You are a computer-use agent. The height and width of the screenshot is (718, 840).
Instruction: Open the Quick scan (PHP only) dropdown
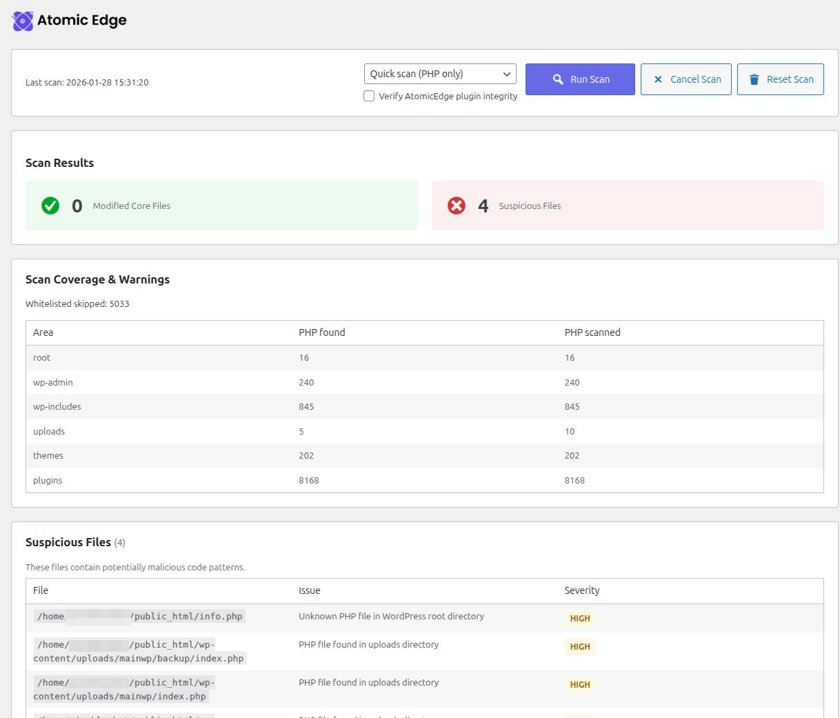point(440,74)
